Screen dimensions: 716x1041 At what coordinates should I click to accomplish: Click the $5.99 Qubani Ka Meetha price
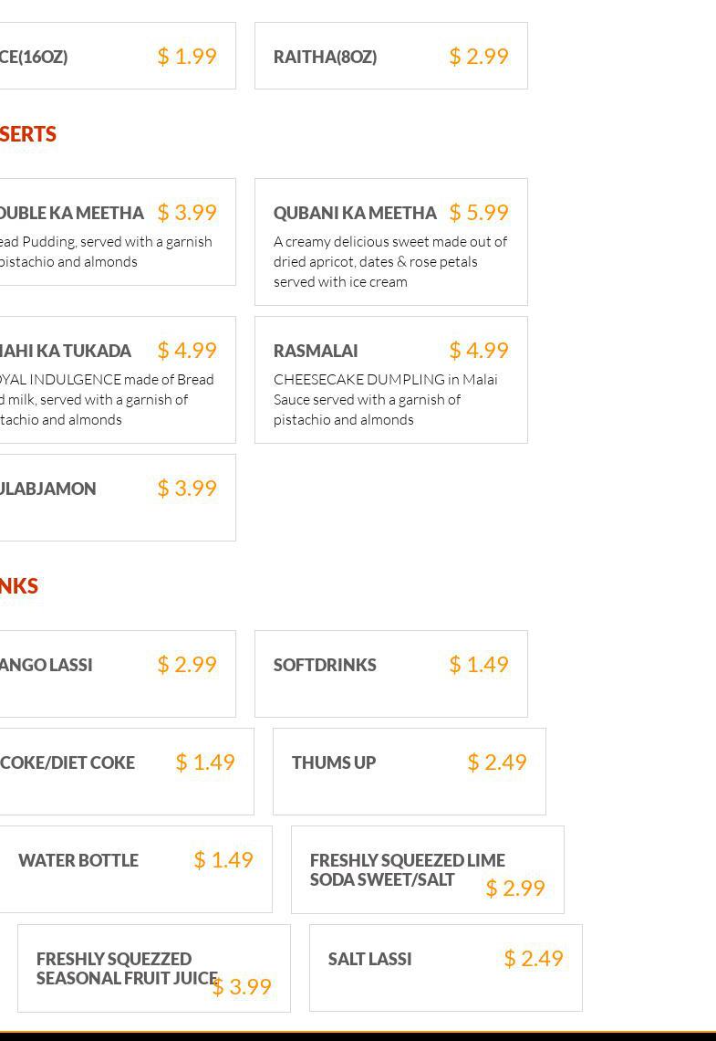(x=478, y=213)
